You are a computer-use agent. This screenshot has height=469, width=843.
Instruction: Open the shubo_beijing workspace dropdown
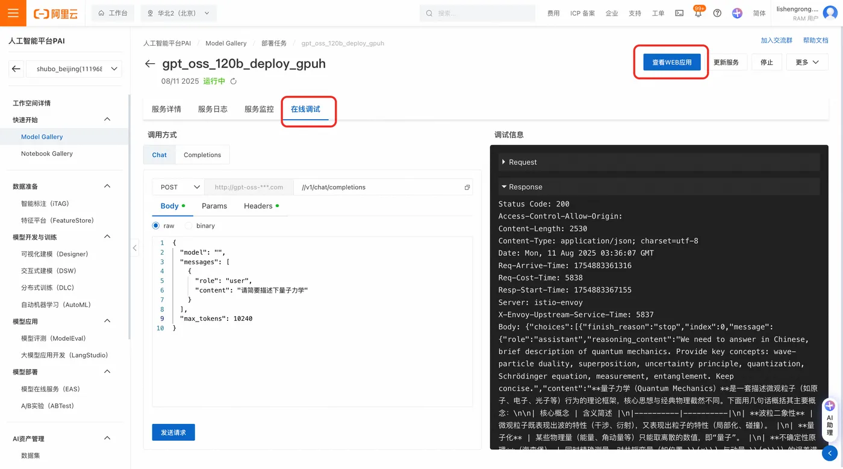click(x=74, y=69)
